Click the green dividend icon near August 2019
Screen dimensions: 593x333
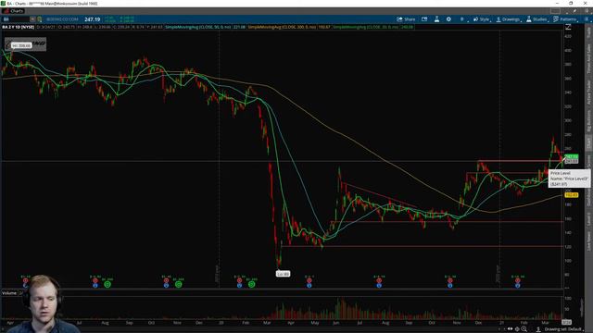(x=107, y=284)
